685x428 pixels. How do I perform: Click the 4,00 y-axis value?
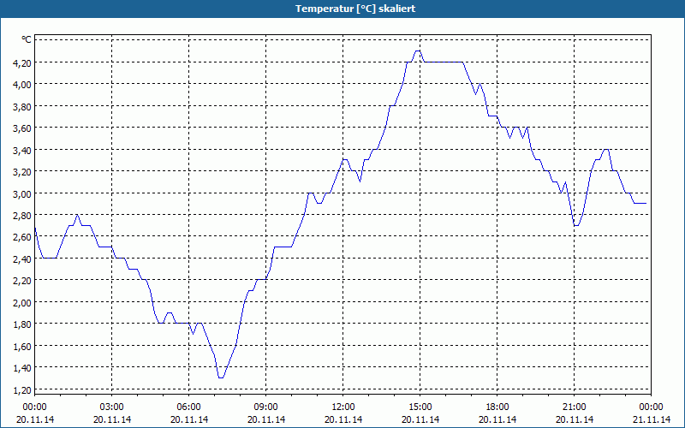pos(22,84)
